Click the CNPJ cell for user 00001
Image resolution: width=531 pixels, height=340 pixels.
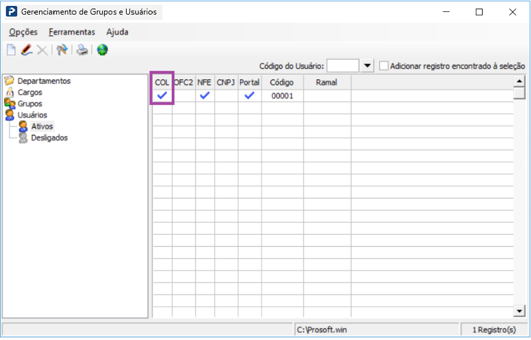[226, 96]
